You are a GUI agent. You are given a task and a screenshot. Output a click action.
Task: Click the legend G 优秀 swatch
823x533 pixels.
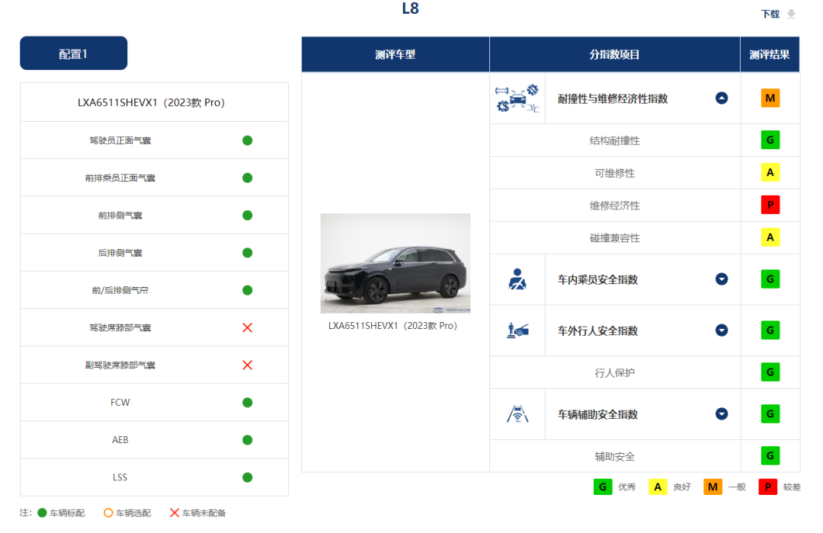click(603, 487)
